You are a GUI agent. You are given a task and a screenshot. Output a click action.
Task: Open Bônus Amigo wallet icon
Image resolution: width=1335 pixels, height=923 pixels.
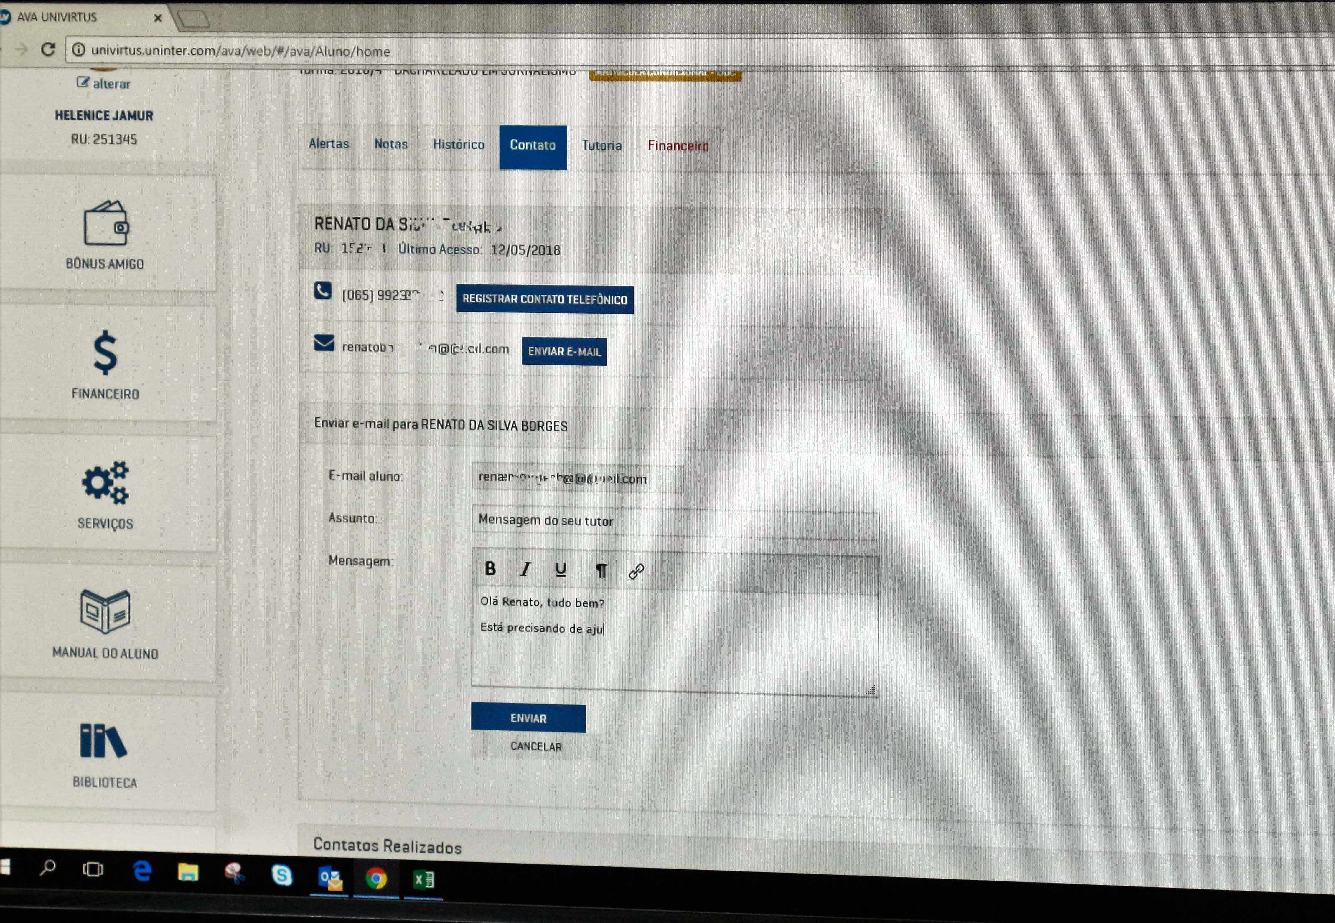click(x=106, y=224)
